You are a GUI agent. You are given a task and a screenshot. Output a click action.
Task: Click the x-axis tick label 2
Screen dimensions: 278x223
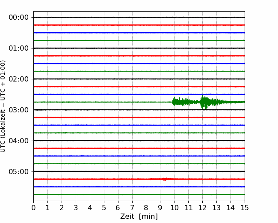(62, 208)
